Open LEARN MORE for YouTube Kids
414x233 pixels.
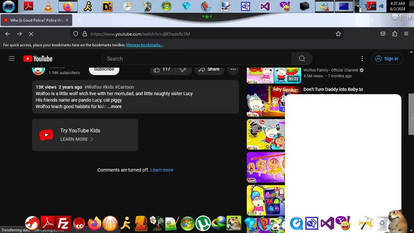[x=77, y=139]
